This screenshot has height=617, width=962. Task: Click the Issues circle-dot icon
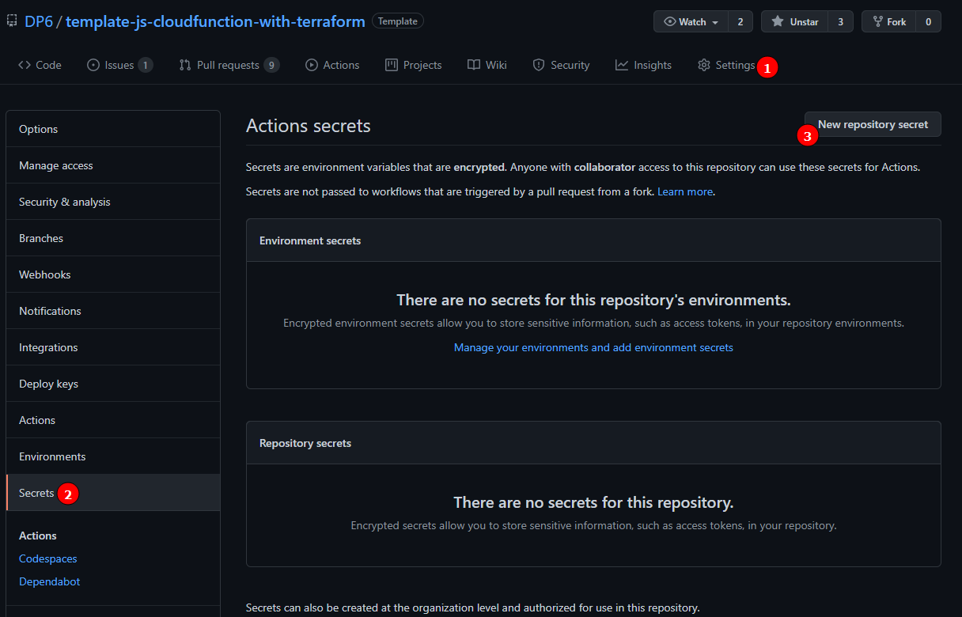[93, 65]
